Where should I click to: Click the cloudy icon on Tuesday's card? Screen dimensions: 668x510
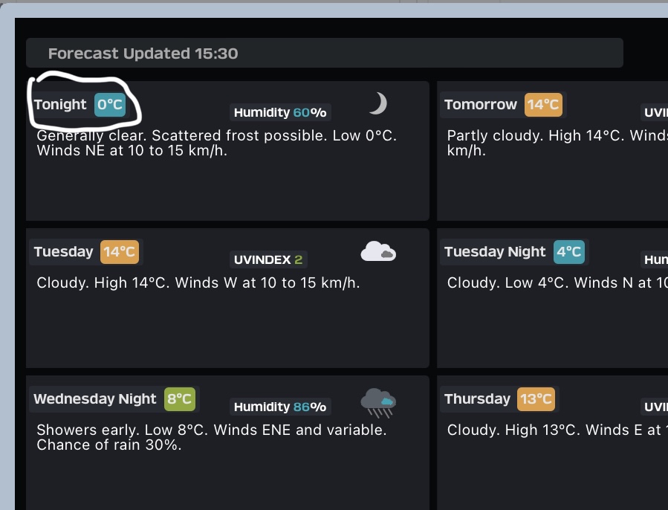378,251
